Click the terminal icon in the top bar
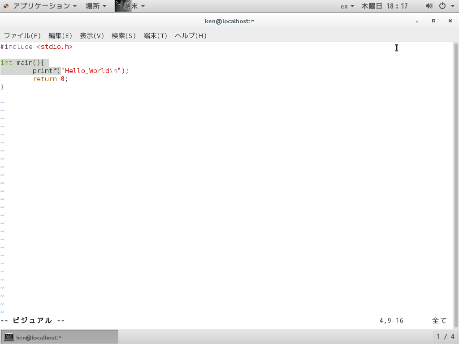This screenshot has height=344, width=459. pos(119,6)
